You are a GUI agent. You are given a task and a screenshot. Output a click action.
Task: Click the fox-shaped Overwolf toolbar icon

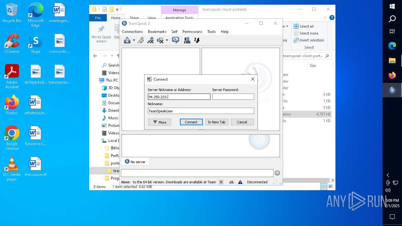(x=197, y=40)
